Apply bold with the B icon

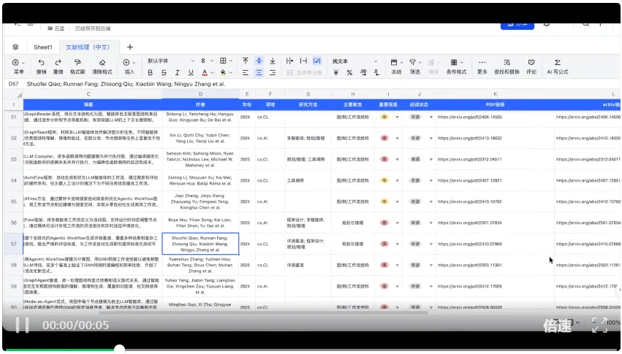pos(150,72)
